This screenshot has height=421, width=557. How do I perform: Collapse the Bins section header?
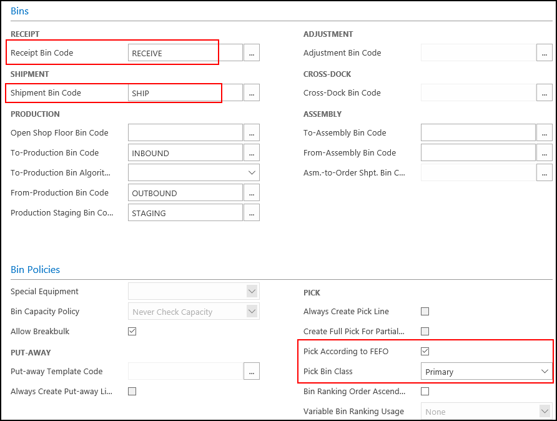click(x=20, y=11)
